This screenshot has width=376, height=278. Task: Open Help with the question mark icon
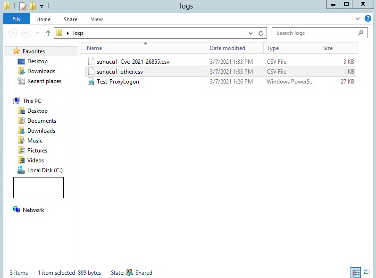tap(368, 18)
